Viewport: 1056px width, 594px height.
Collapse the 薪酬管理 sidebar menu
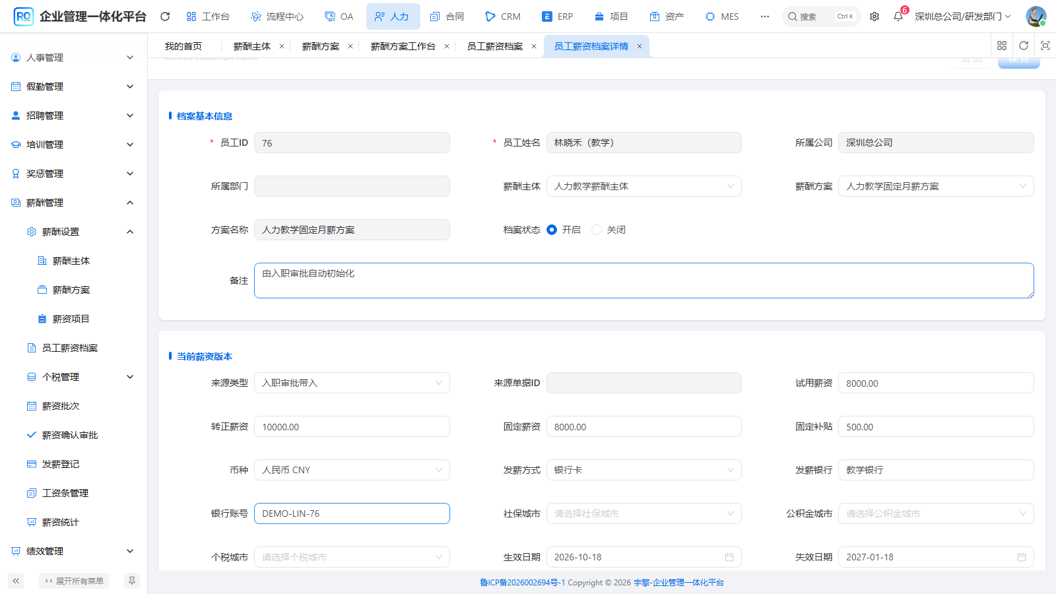click(x=73, y=203)
